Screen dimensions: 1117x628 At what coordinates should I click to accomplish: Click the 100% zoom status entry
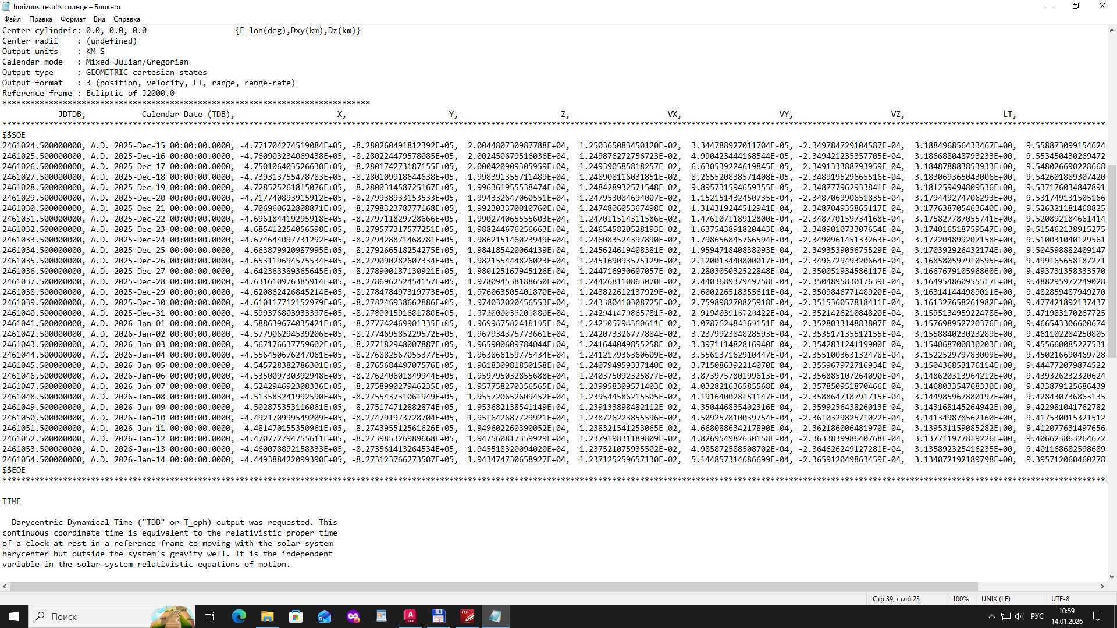tap(961, 598)
